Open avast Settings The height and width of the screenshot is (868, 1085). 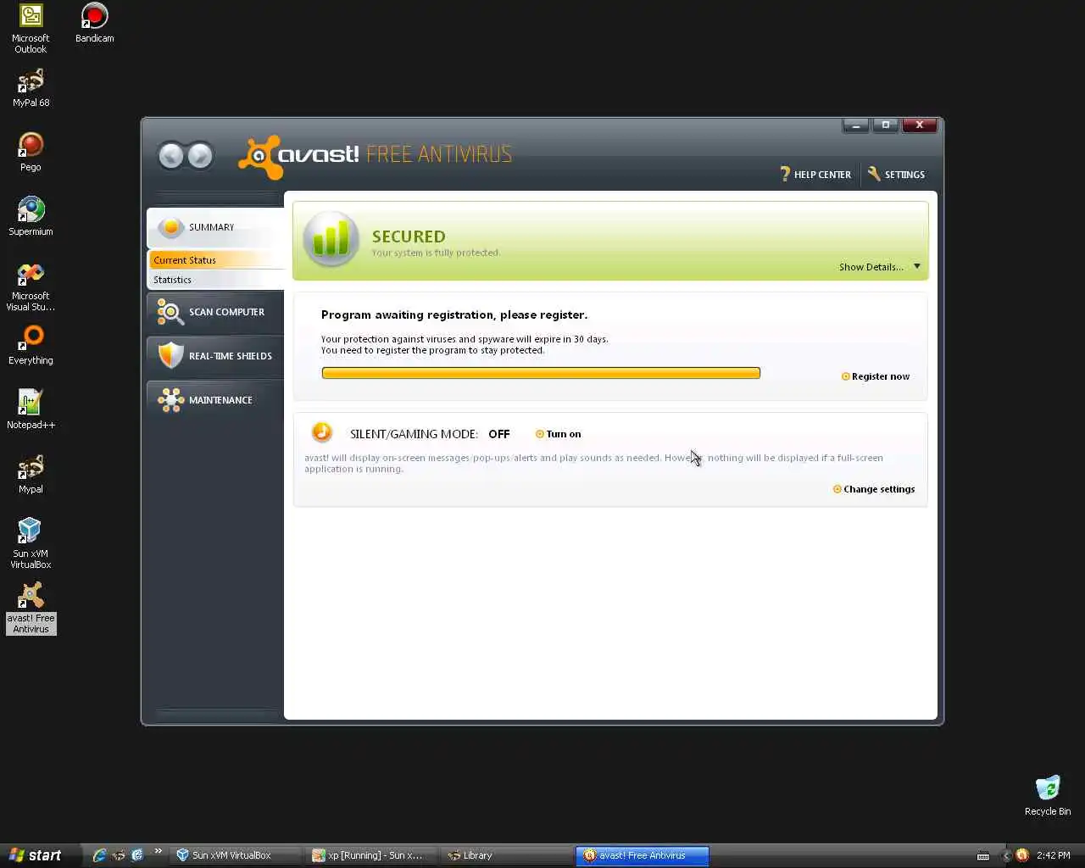896,175
